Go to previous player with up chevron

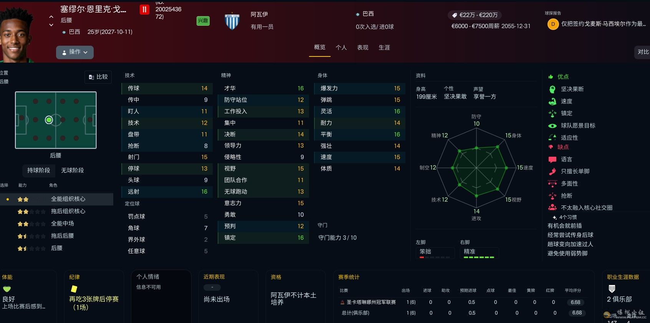click(x=51, y=17)
